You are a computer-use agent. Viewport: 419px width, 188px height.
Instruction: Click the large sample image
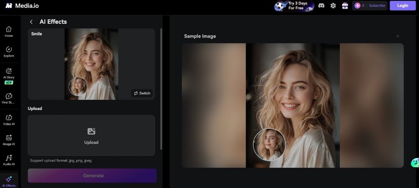(292, 105)
